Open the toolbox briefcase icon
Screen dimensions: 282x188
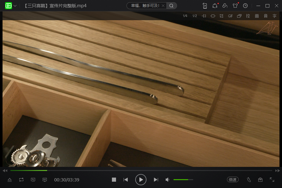click(x=260, y=179)
